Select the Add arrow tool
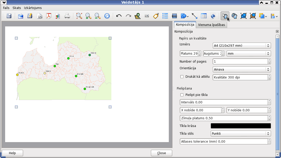Image resolution: width=281 pixels, height=158 pixels. tap(195, 16)
